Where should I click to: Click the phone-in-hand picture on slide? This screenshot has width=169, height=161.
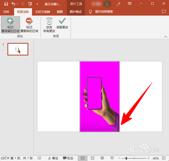pyautogui.click(x=100, y=97)
